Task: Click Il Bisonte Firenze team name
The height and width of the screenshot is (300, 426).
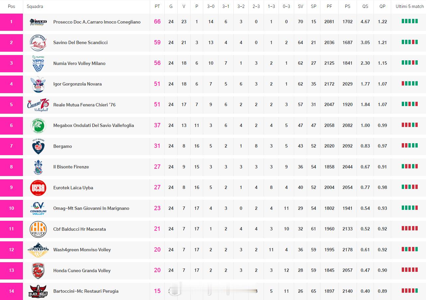Action: [71, 167]
